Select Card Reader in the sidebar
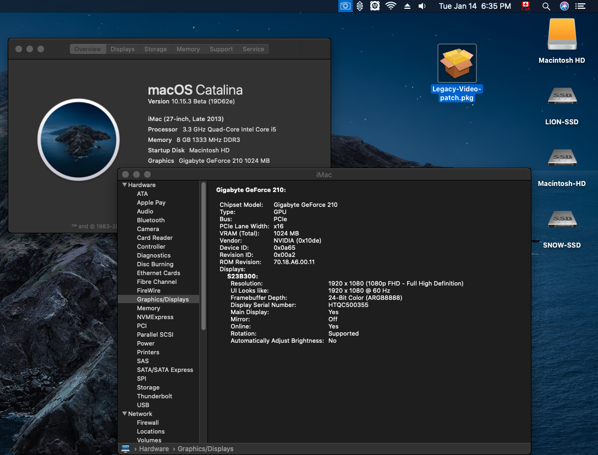This screenshot has height=455, width=598. (155, 238)
